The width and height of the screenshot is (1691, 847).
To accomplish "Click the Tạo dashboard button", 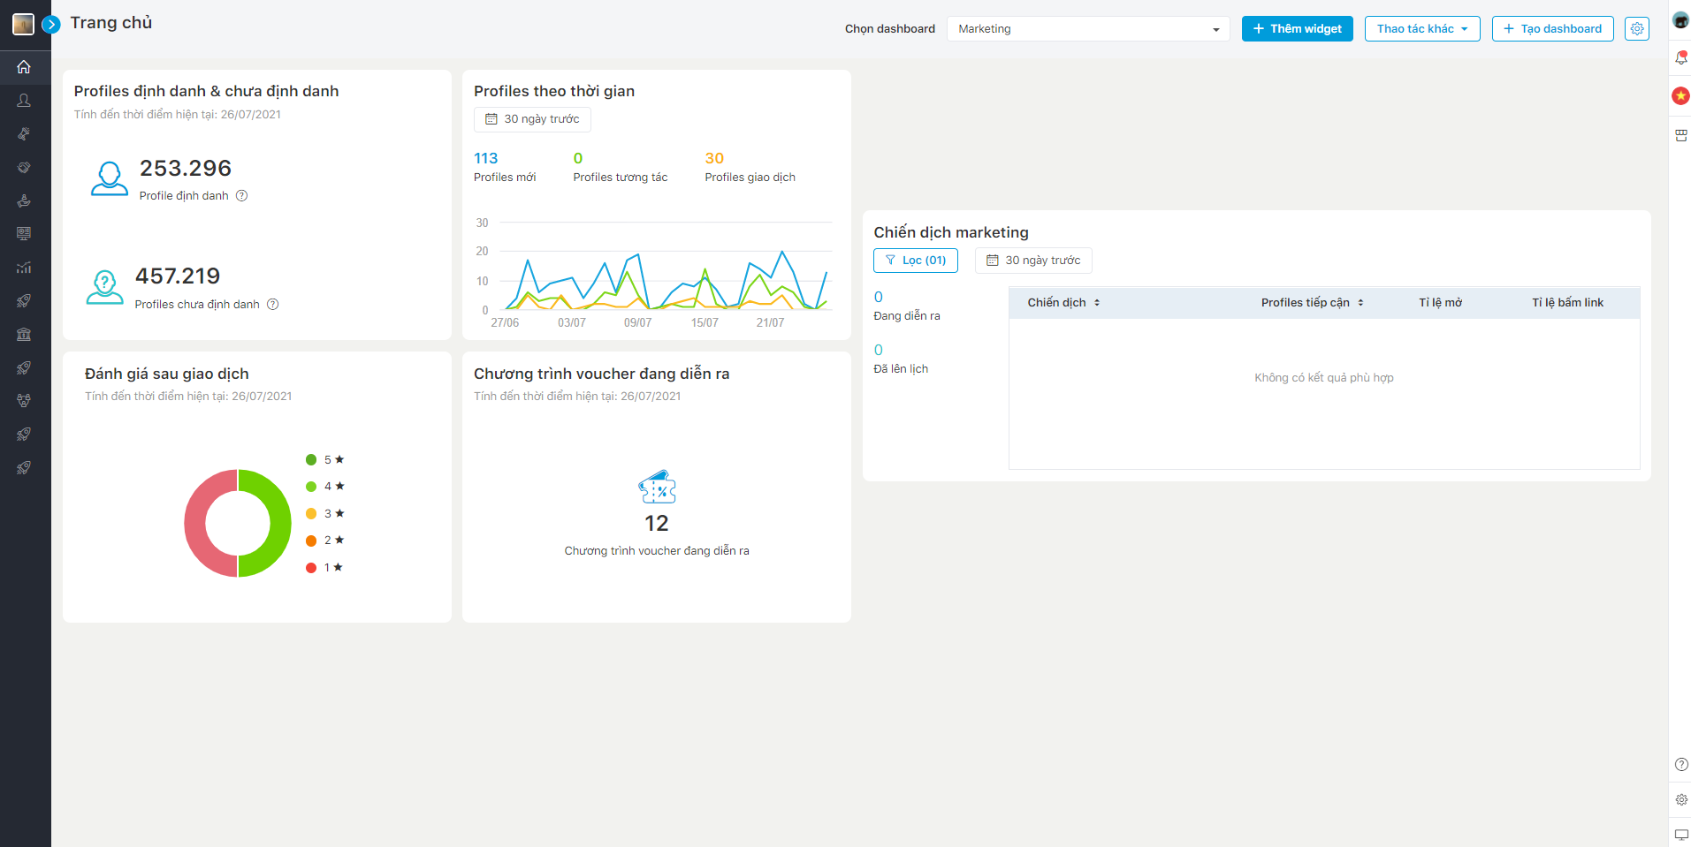I will [1552, 29].
